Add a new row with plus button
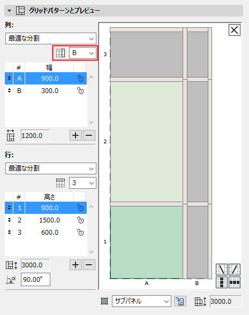Image resolution: width=249 pixels, height=315 pixels. pos(76,265)
